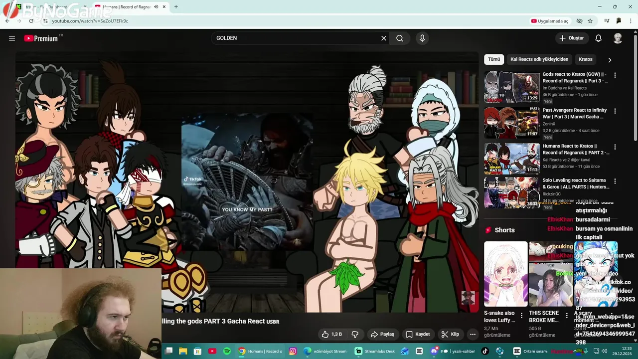Image resolution: width=638 pixels, height=359 pixels.
Task: Bookmark this page with star icon
Action: pyautogui.click(x=590, y=21)
